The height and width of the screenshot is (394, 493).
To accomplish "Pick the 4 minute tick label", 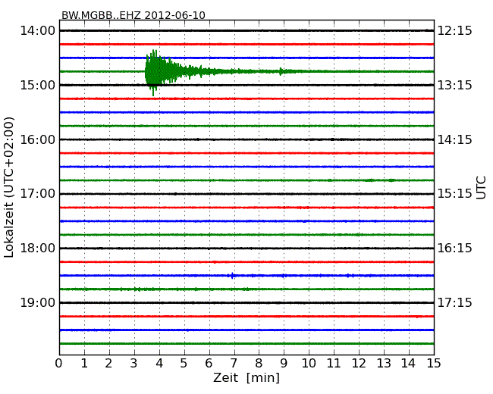I will click(x=159, y=364).
